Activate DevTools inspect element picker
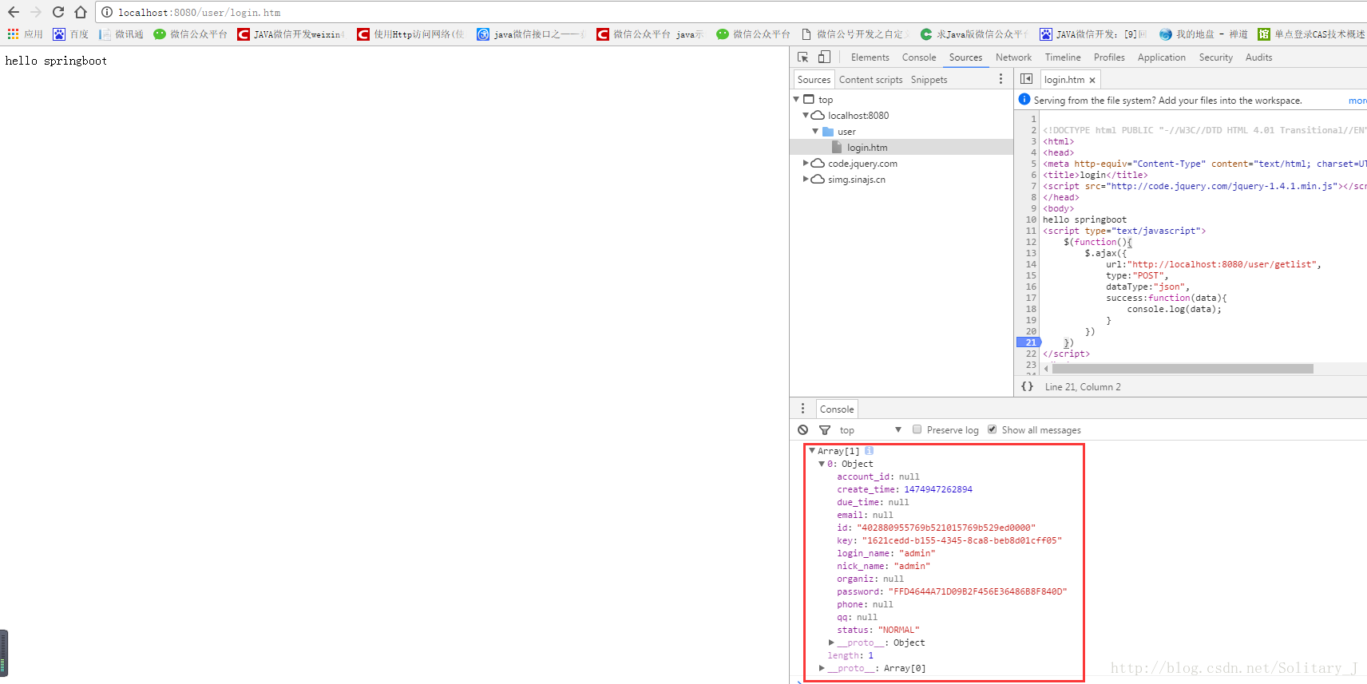Viewport: 1367px width, 684px height. 803,57
